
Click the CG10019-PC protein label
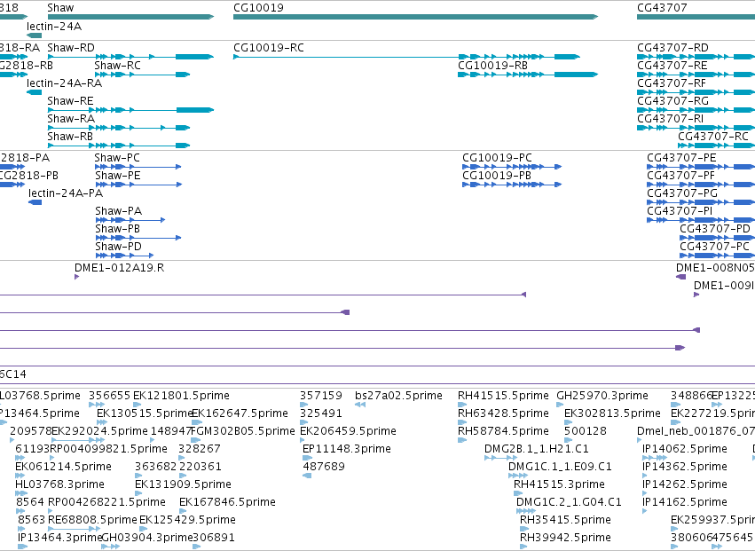coord(497,158)
